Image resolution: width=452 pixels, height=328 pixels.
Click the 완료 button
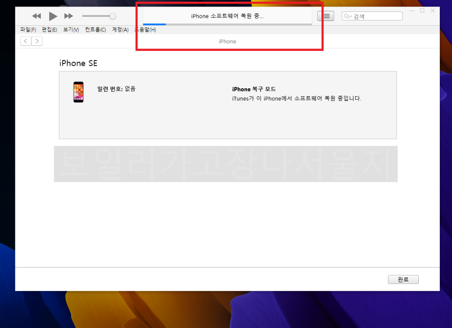tap(403, 279)
